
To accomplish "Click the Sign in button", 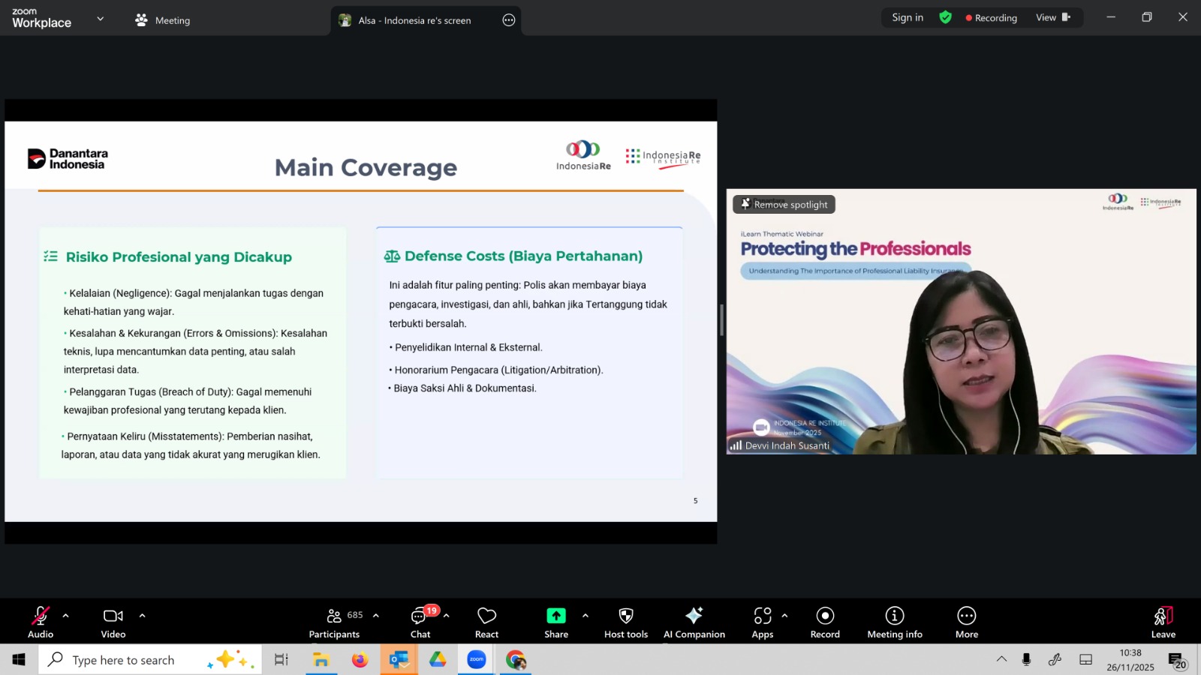I will pos(907,18).
